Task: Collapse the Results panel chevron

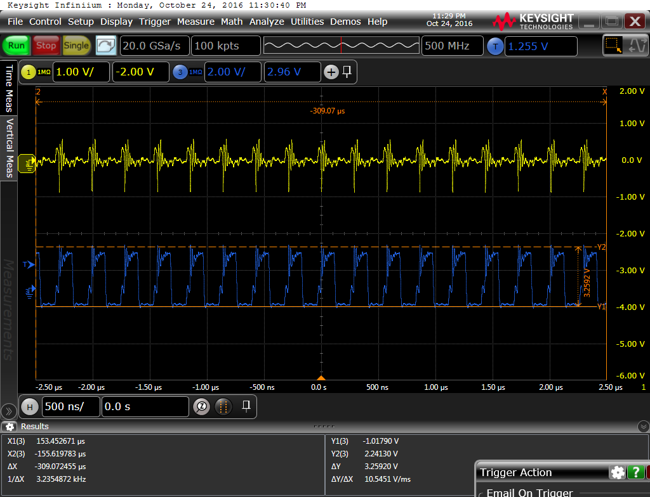Action: [x=644, y=426]
